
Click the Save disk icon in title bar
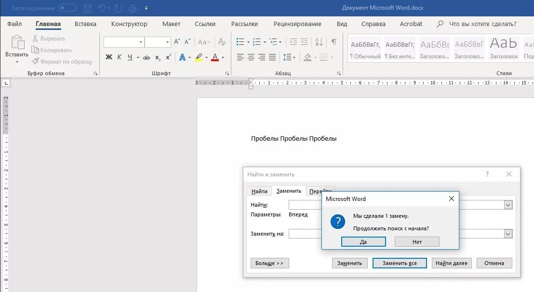point(88,8)
